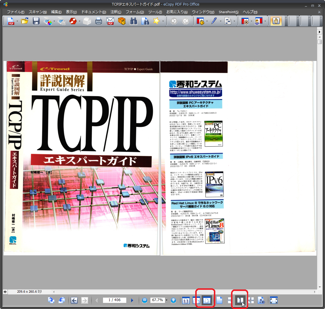Screen dimensions: 325x309
Task: Click the color scanner icon
Action: pos(48,21)
